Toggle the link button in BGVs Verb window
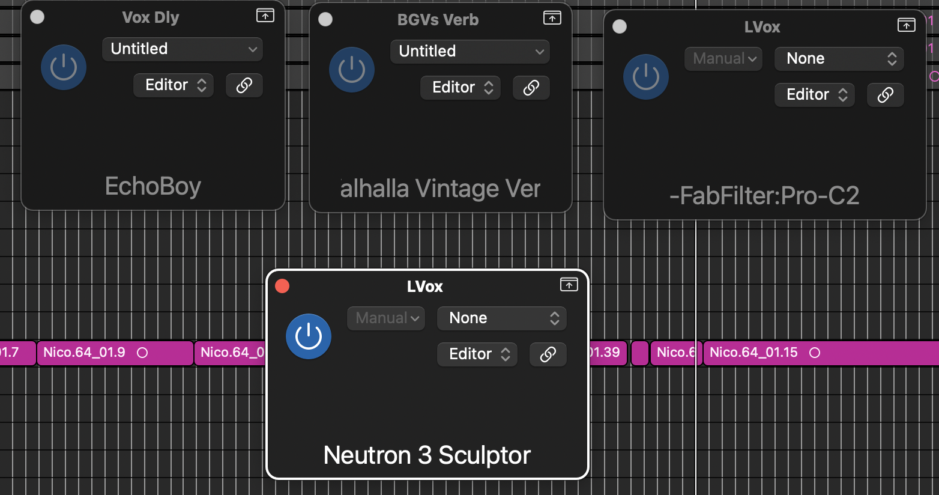 pos(531,88)
